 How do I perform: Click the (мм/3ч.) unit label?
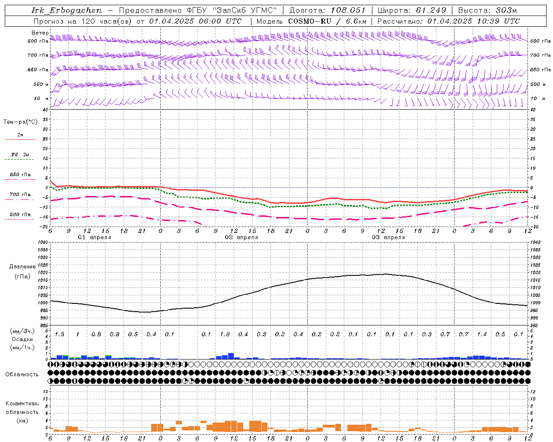[22, 331]
